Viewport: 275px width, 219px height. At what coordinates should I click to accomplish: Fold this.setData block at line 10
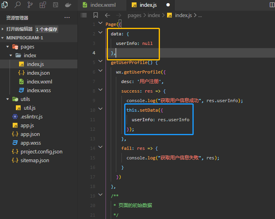point(100,109)
